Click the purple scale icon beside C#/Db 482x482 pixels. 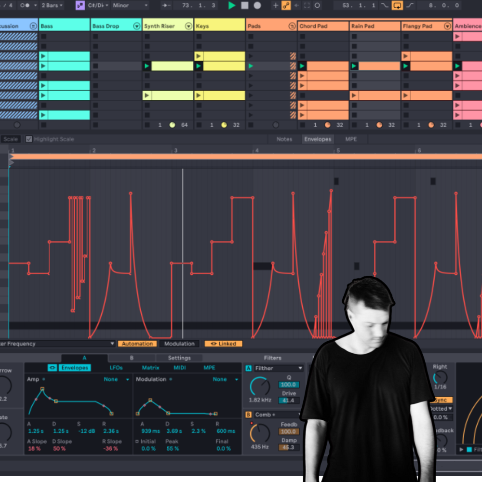tap(80, 5)
